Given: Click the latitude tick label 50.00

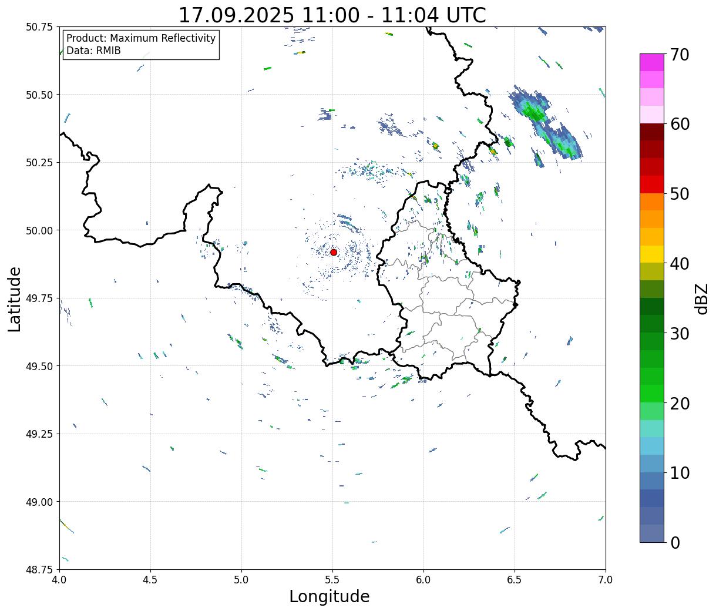Looking at the screenshot, I should point(39,230).
